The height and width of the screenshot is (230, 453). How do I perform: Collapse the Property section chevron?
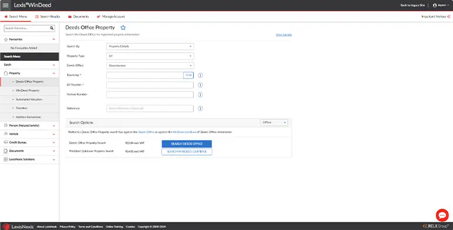(x=54, y=73)
